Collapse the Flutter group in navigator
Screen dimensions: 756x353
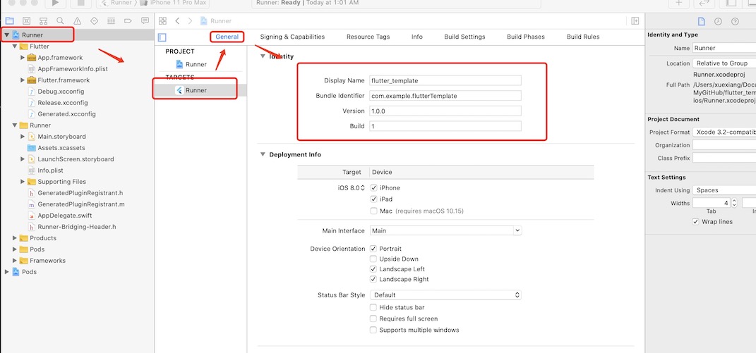click(14, 47)
